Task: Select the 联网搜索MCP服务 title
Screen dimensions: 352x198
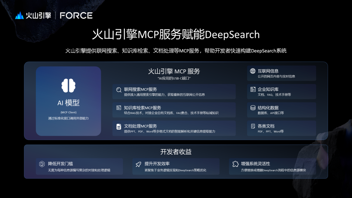Action: [x=140, y=90]
